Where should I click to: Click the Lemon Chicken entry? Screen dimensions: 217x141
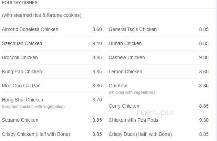(x=125, y=72)
